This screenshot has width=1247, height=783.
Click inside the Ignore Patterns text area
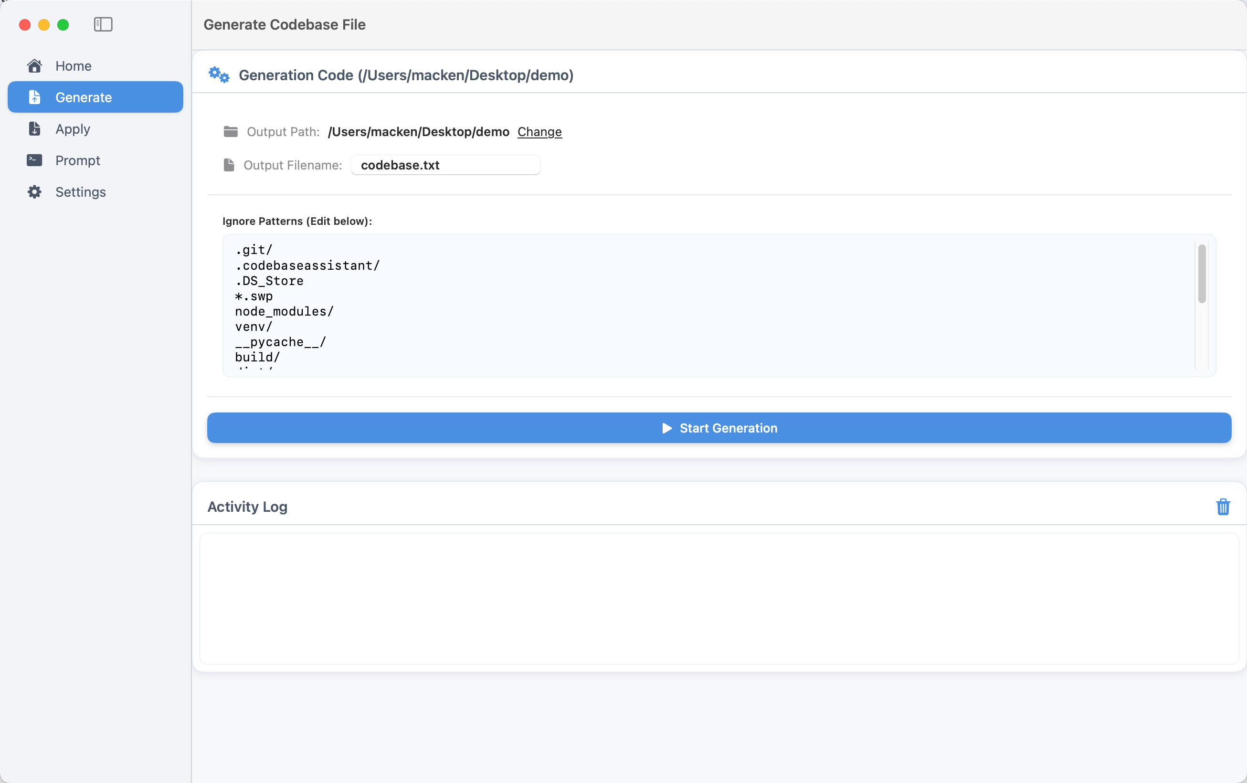coord(719,306)
